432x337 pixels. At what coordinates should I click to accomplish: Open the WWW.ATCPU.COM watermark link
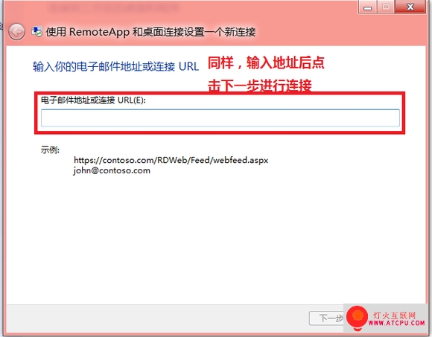click(x=396, y=323)
